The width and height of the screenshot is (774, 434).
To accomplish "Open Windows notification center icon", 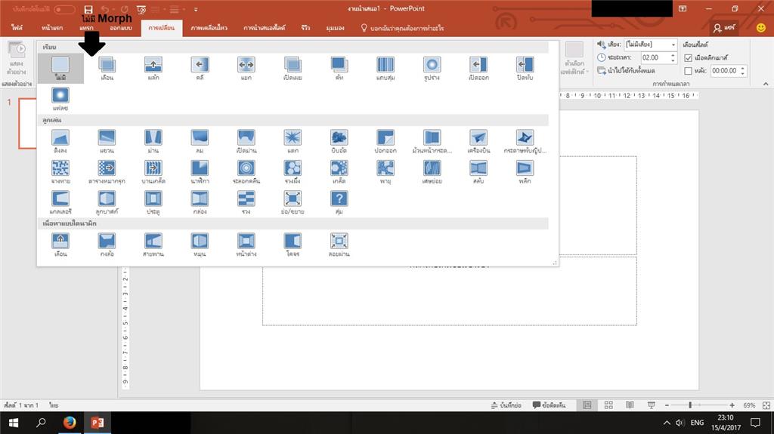I will (755, 423).
